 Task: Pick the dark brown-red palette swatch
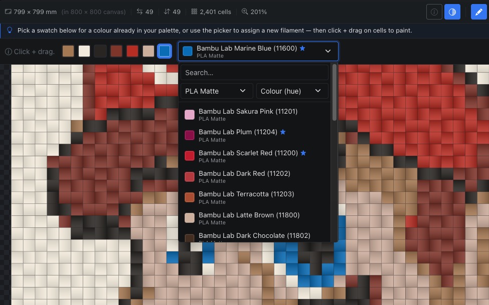116,51
